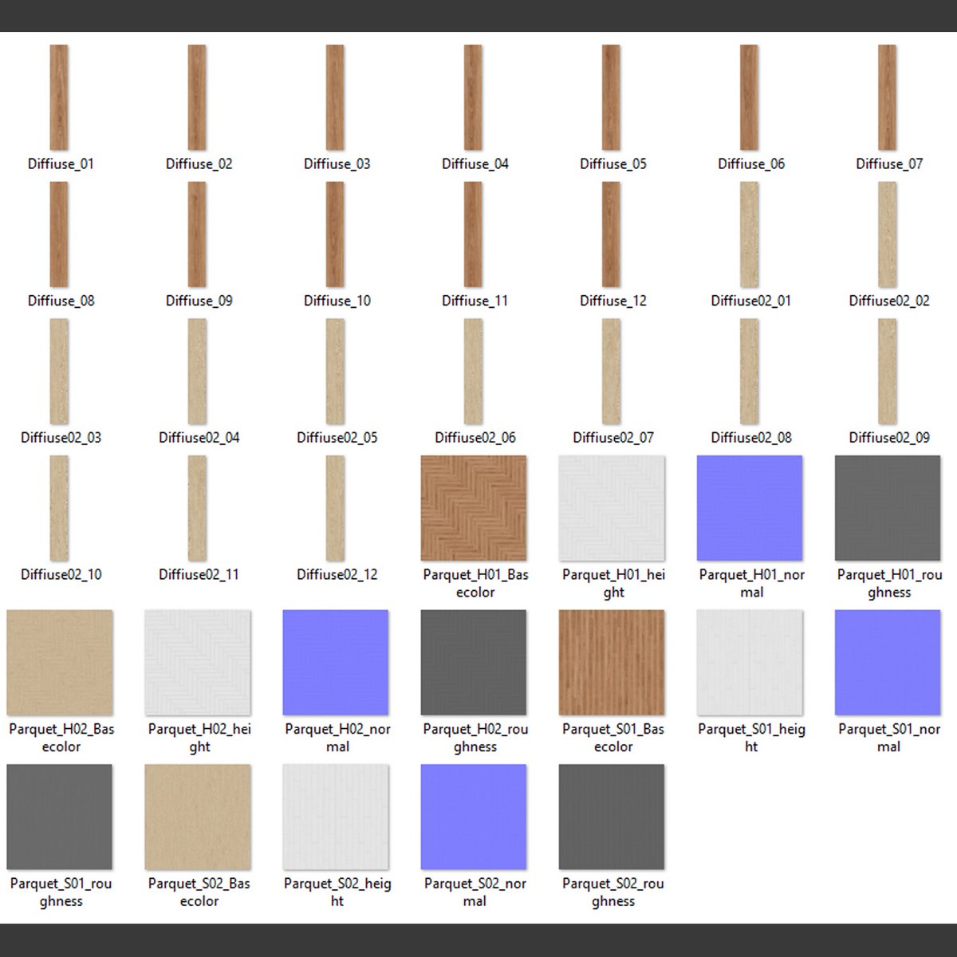Open the Parquet_H01_height map
957x957 pixels.
point(612,509)
